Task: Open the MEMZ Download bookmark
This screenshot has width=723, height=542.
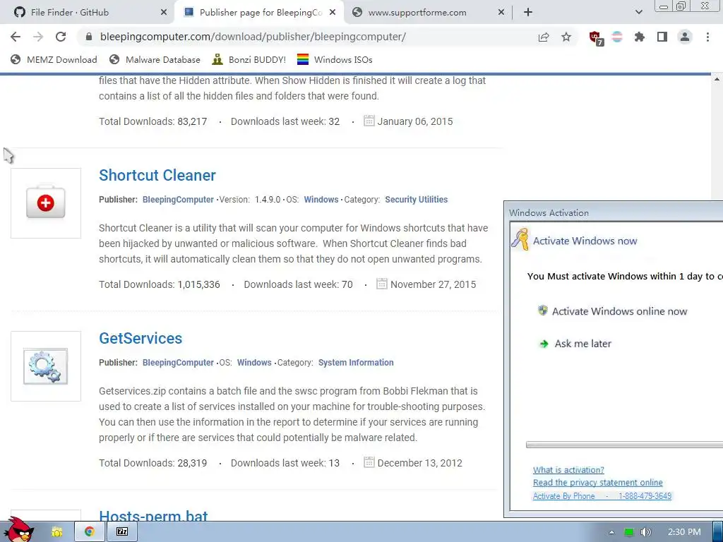Action: click(x=54, y=59)
